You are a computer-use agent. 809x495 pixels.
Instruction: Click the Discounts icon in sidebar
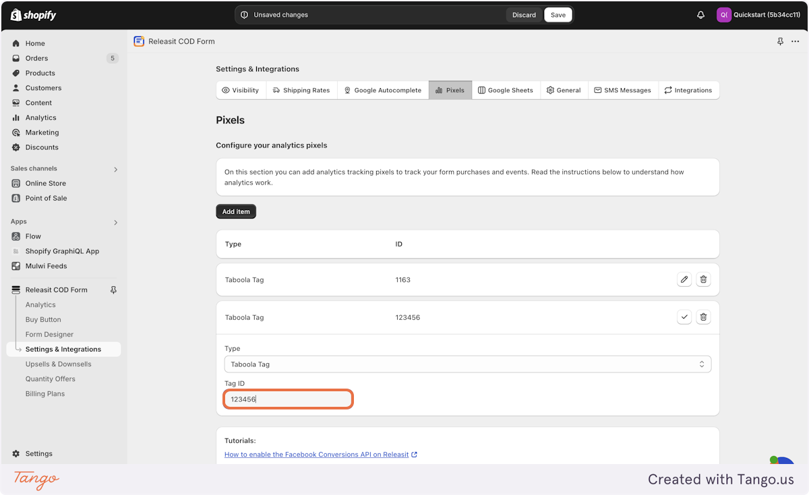pos(16,147)
